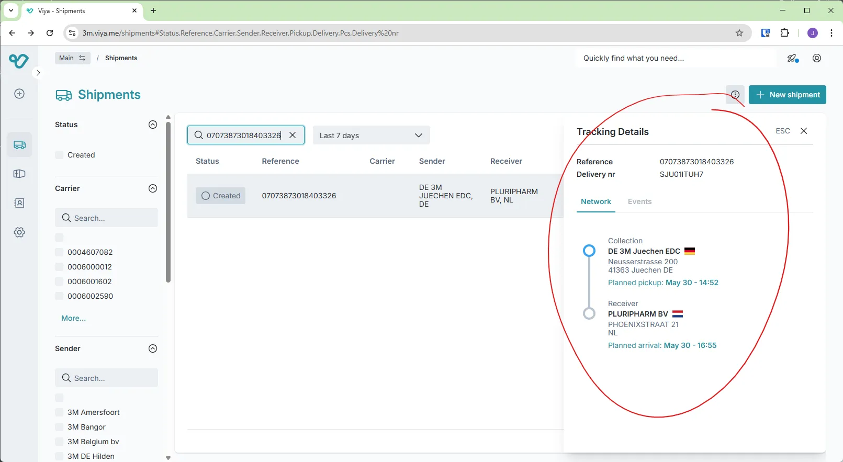Tick the 0004607082 carrier checkbox
This screenshot has height=462, width=843.
60,252
